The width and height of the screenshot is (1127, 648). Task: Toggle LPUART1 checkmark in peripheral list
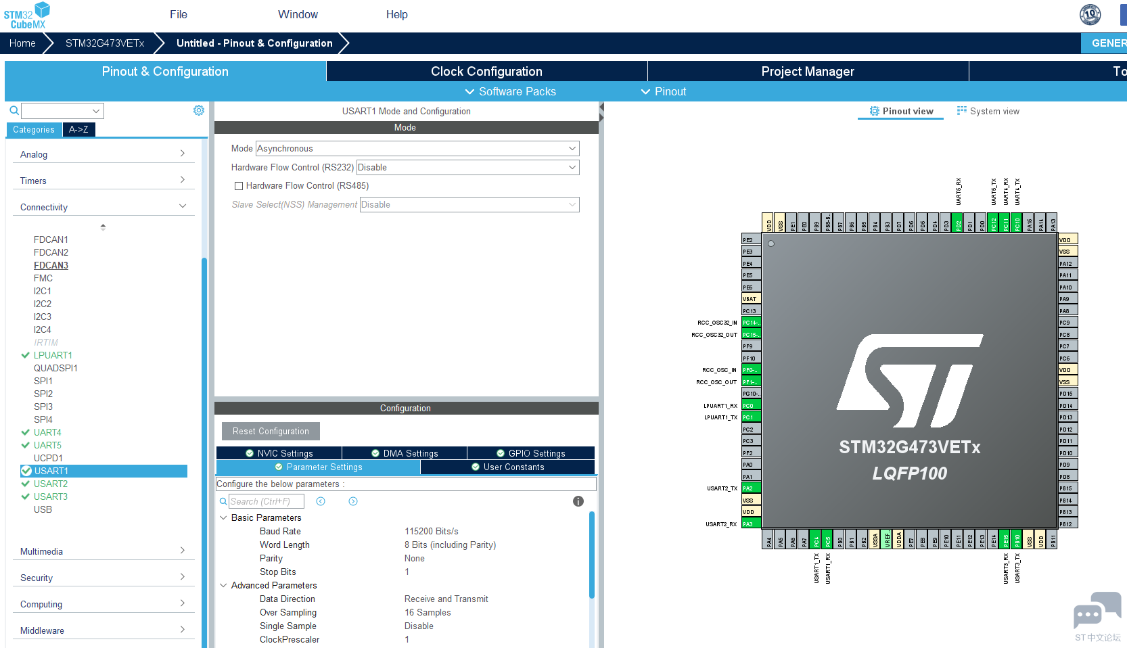(x=26, y=355)
